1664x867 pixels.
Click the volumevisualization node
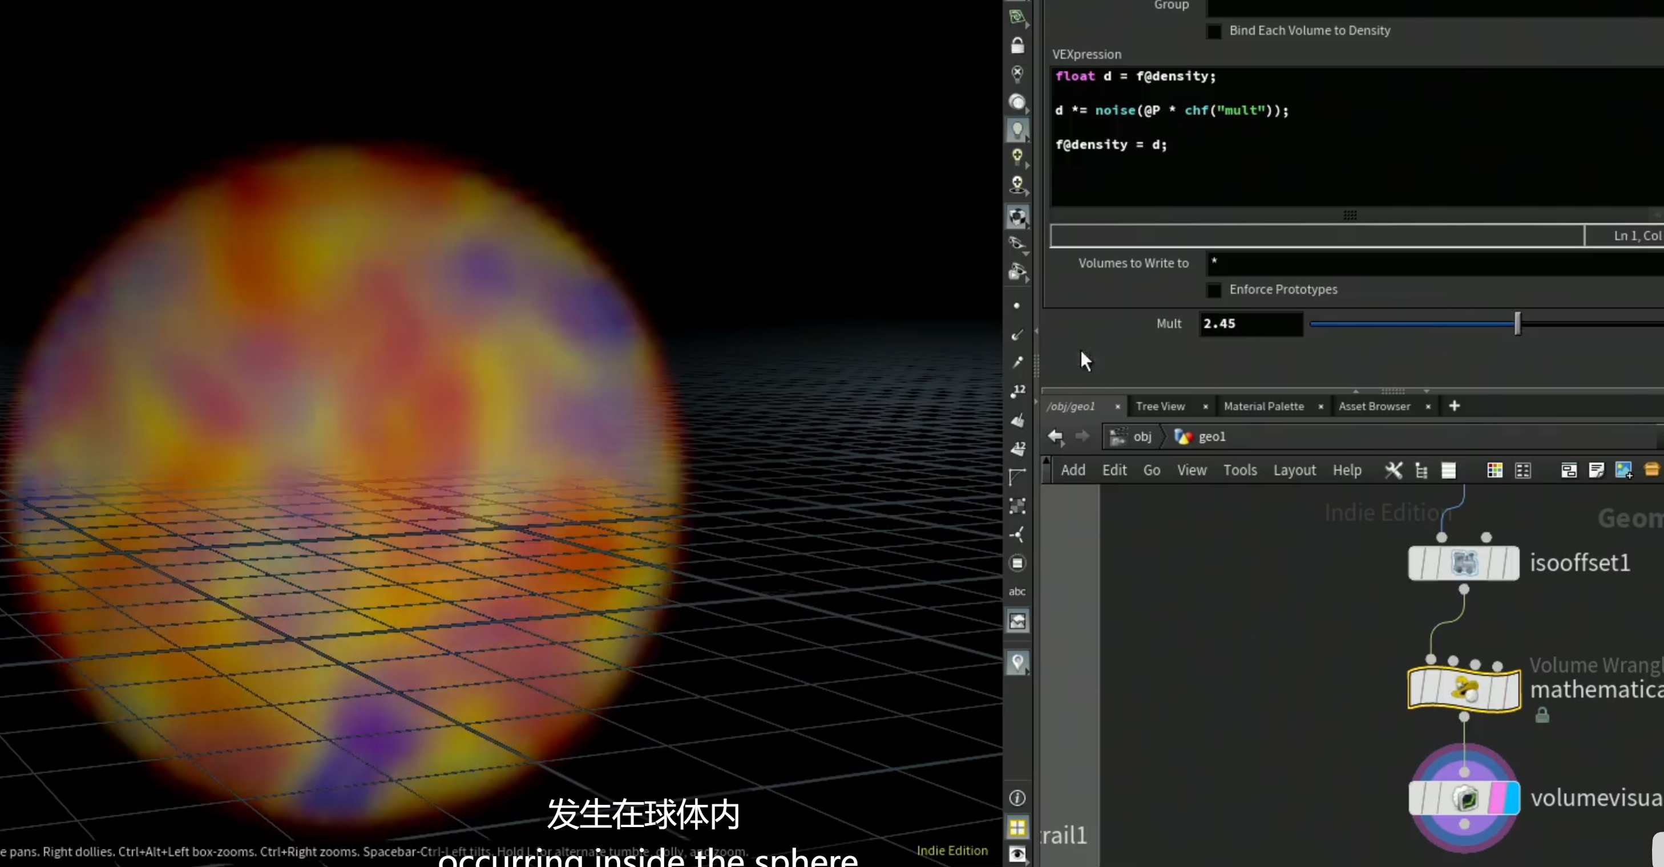1464,798
